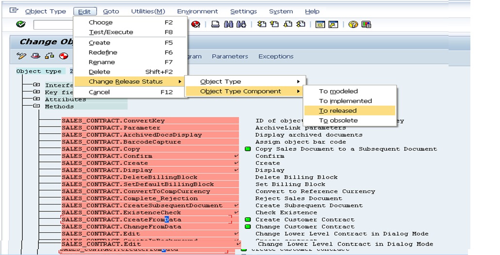Select SALES_CONTRACT.CreateSubsequentDocument method
This screenshot has width=500, height=255.
click(x=150, y=206)
